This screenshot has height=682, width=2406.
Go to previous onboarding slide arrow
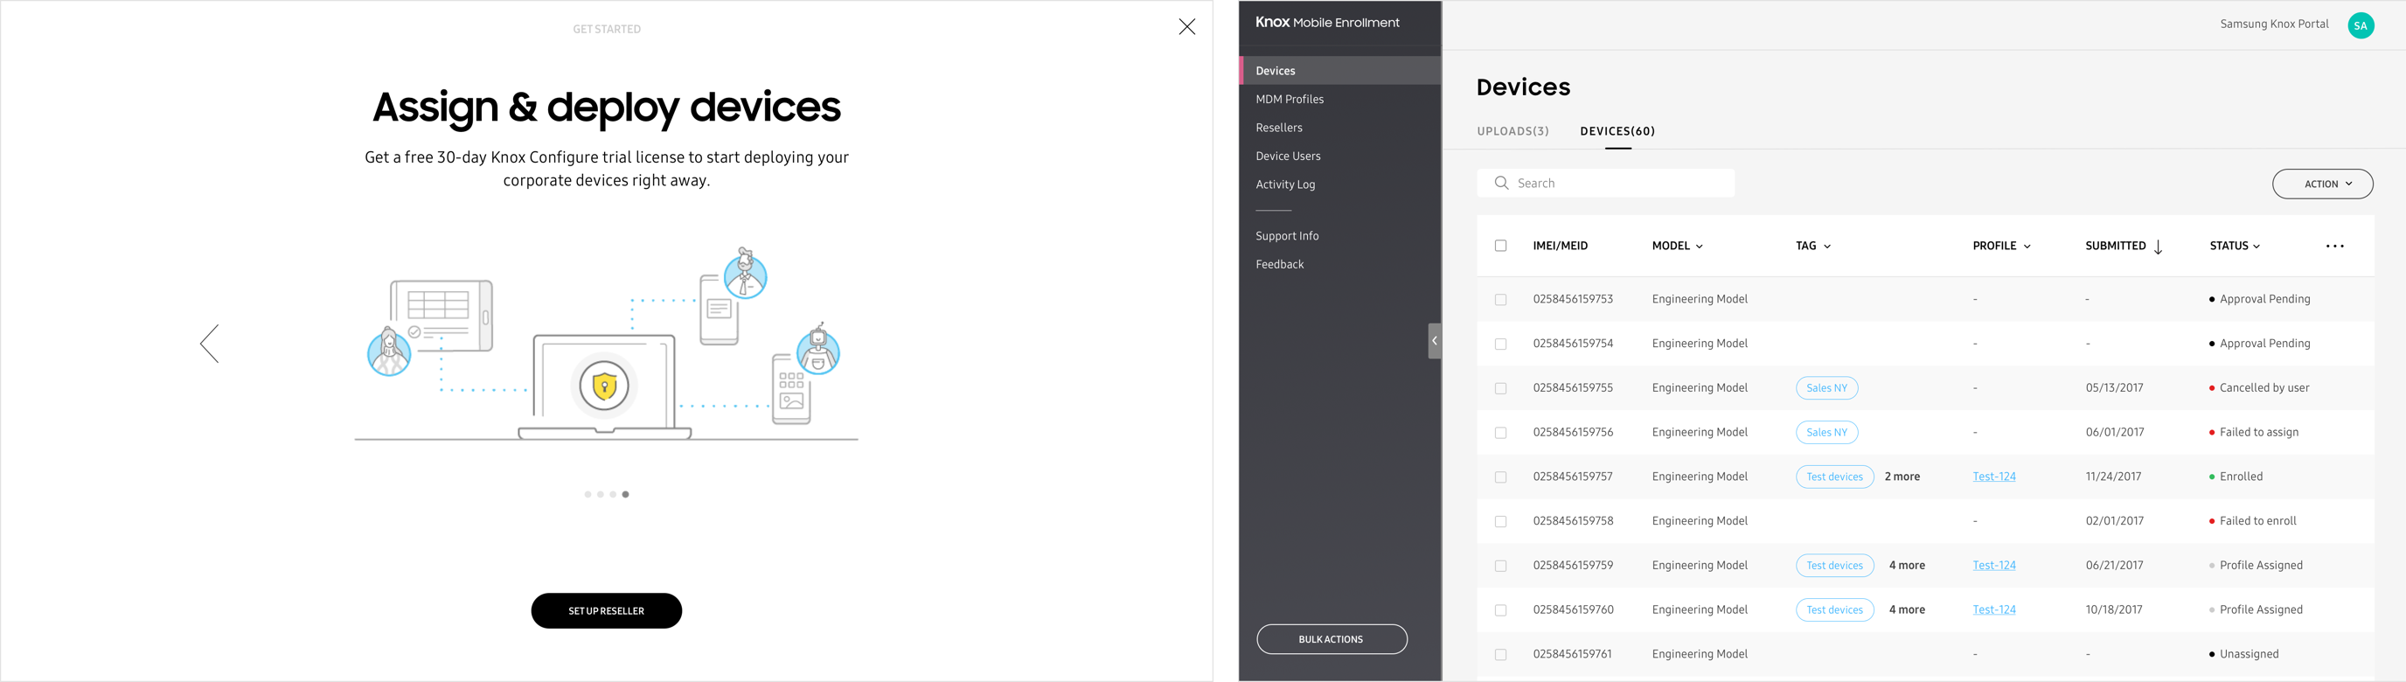[x=210, y=344]
